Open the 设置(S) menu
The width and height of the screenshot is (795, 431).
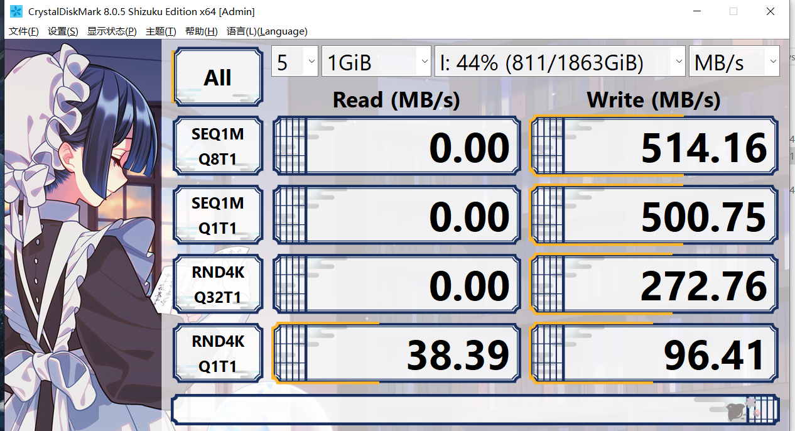[63, 31]
